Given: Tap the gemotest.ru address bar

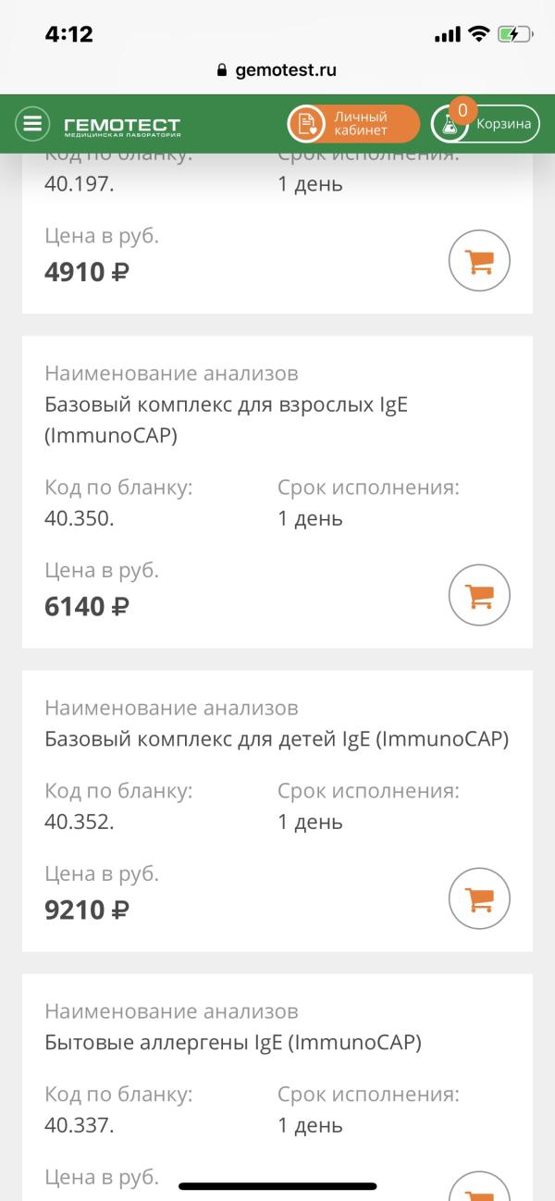Looking at the screenshot, I should (277, 70).
